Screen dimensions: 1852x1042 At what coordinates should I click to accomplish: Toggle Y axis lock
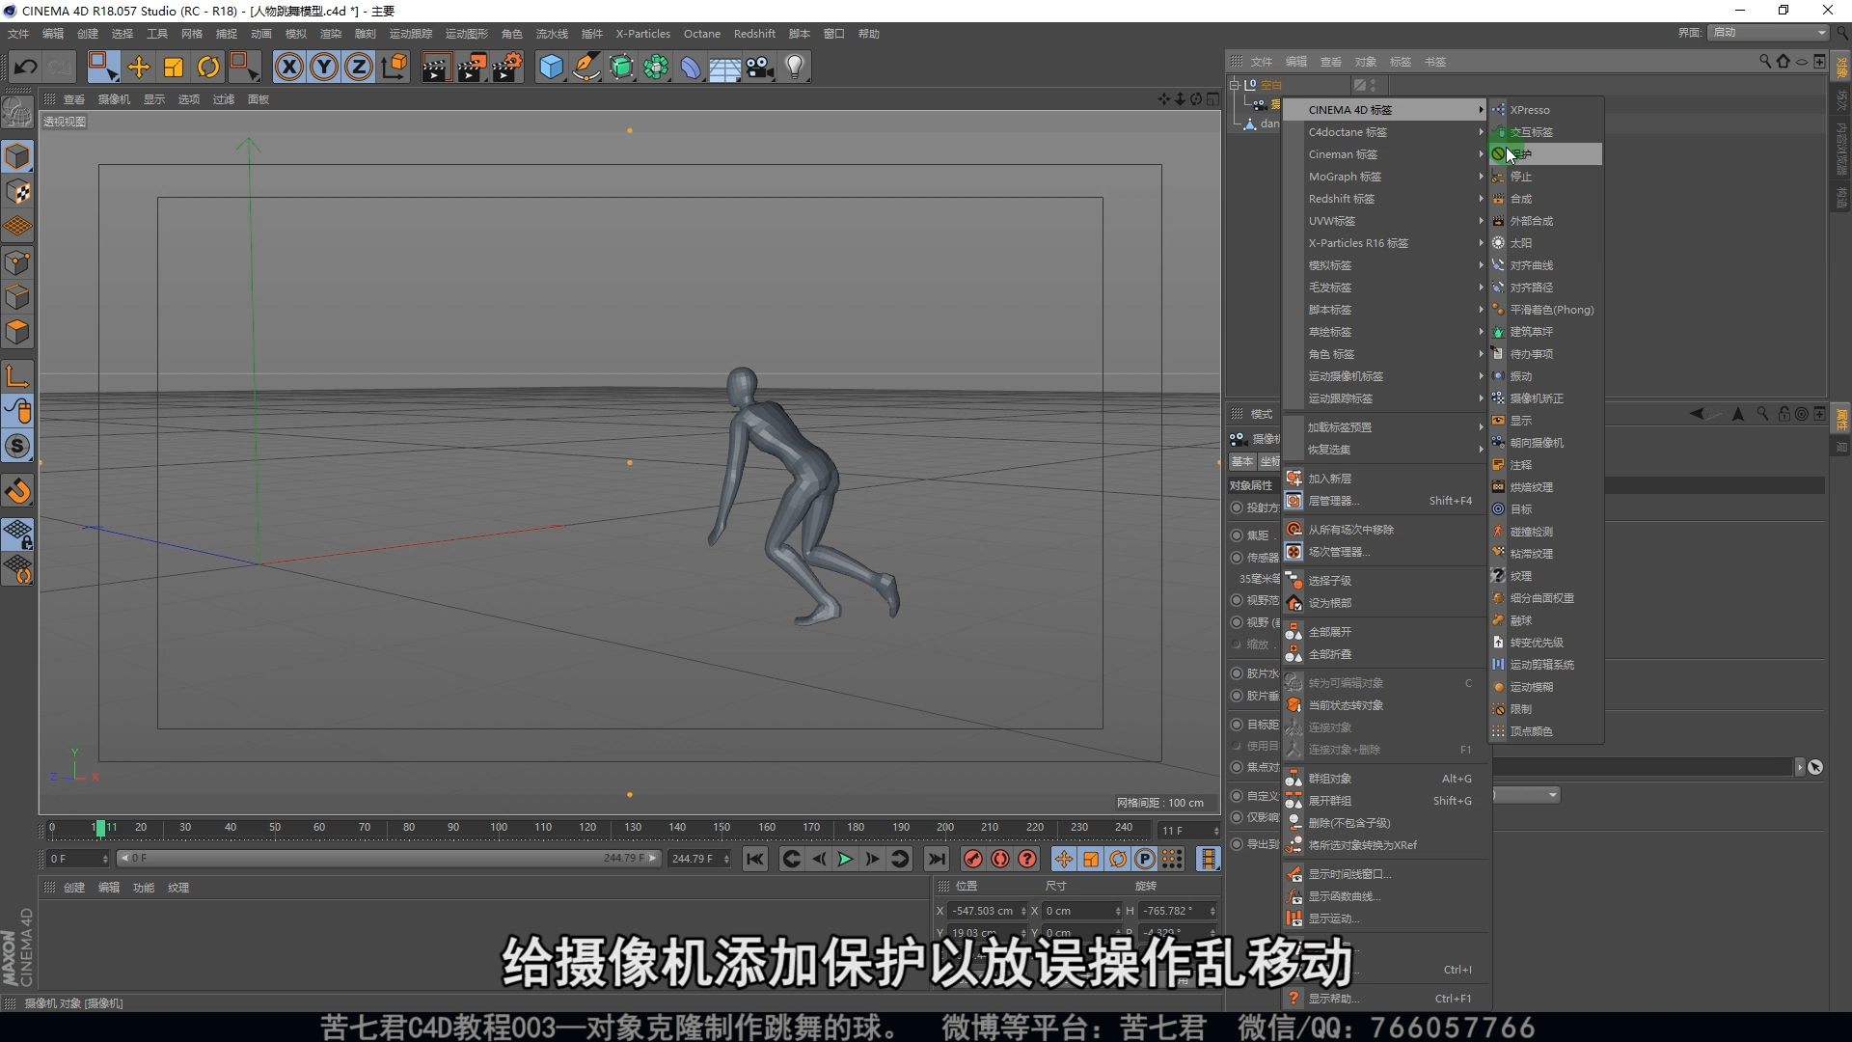pyautogui.click(x=324, y=68)
